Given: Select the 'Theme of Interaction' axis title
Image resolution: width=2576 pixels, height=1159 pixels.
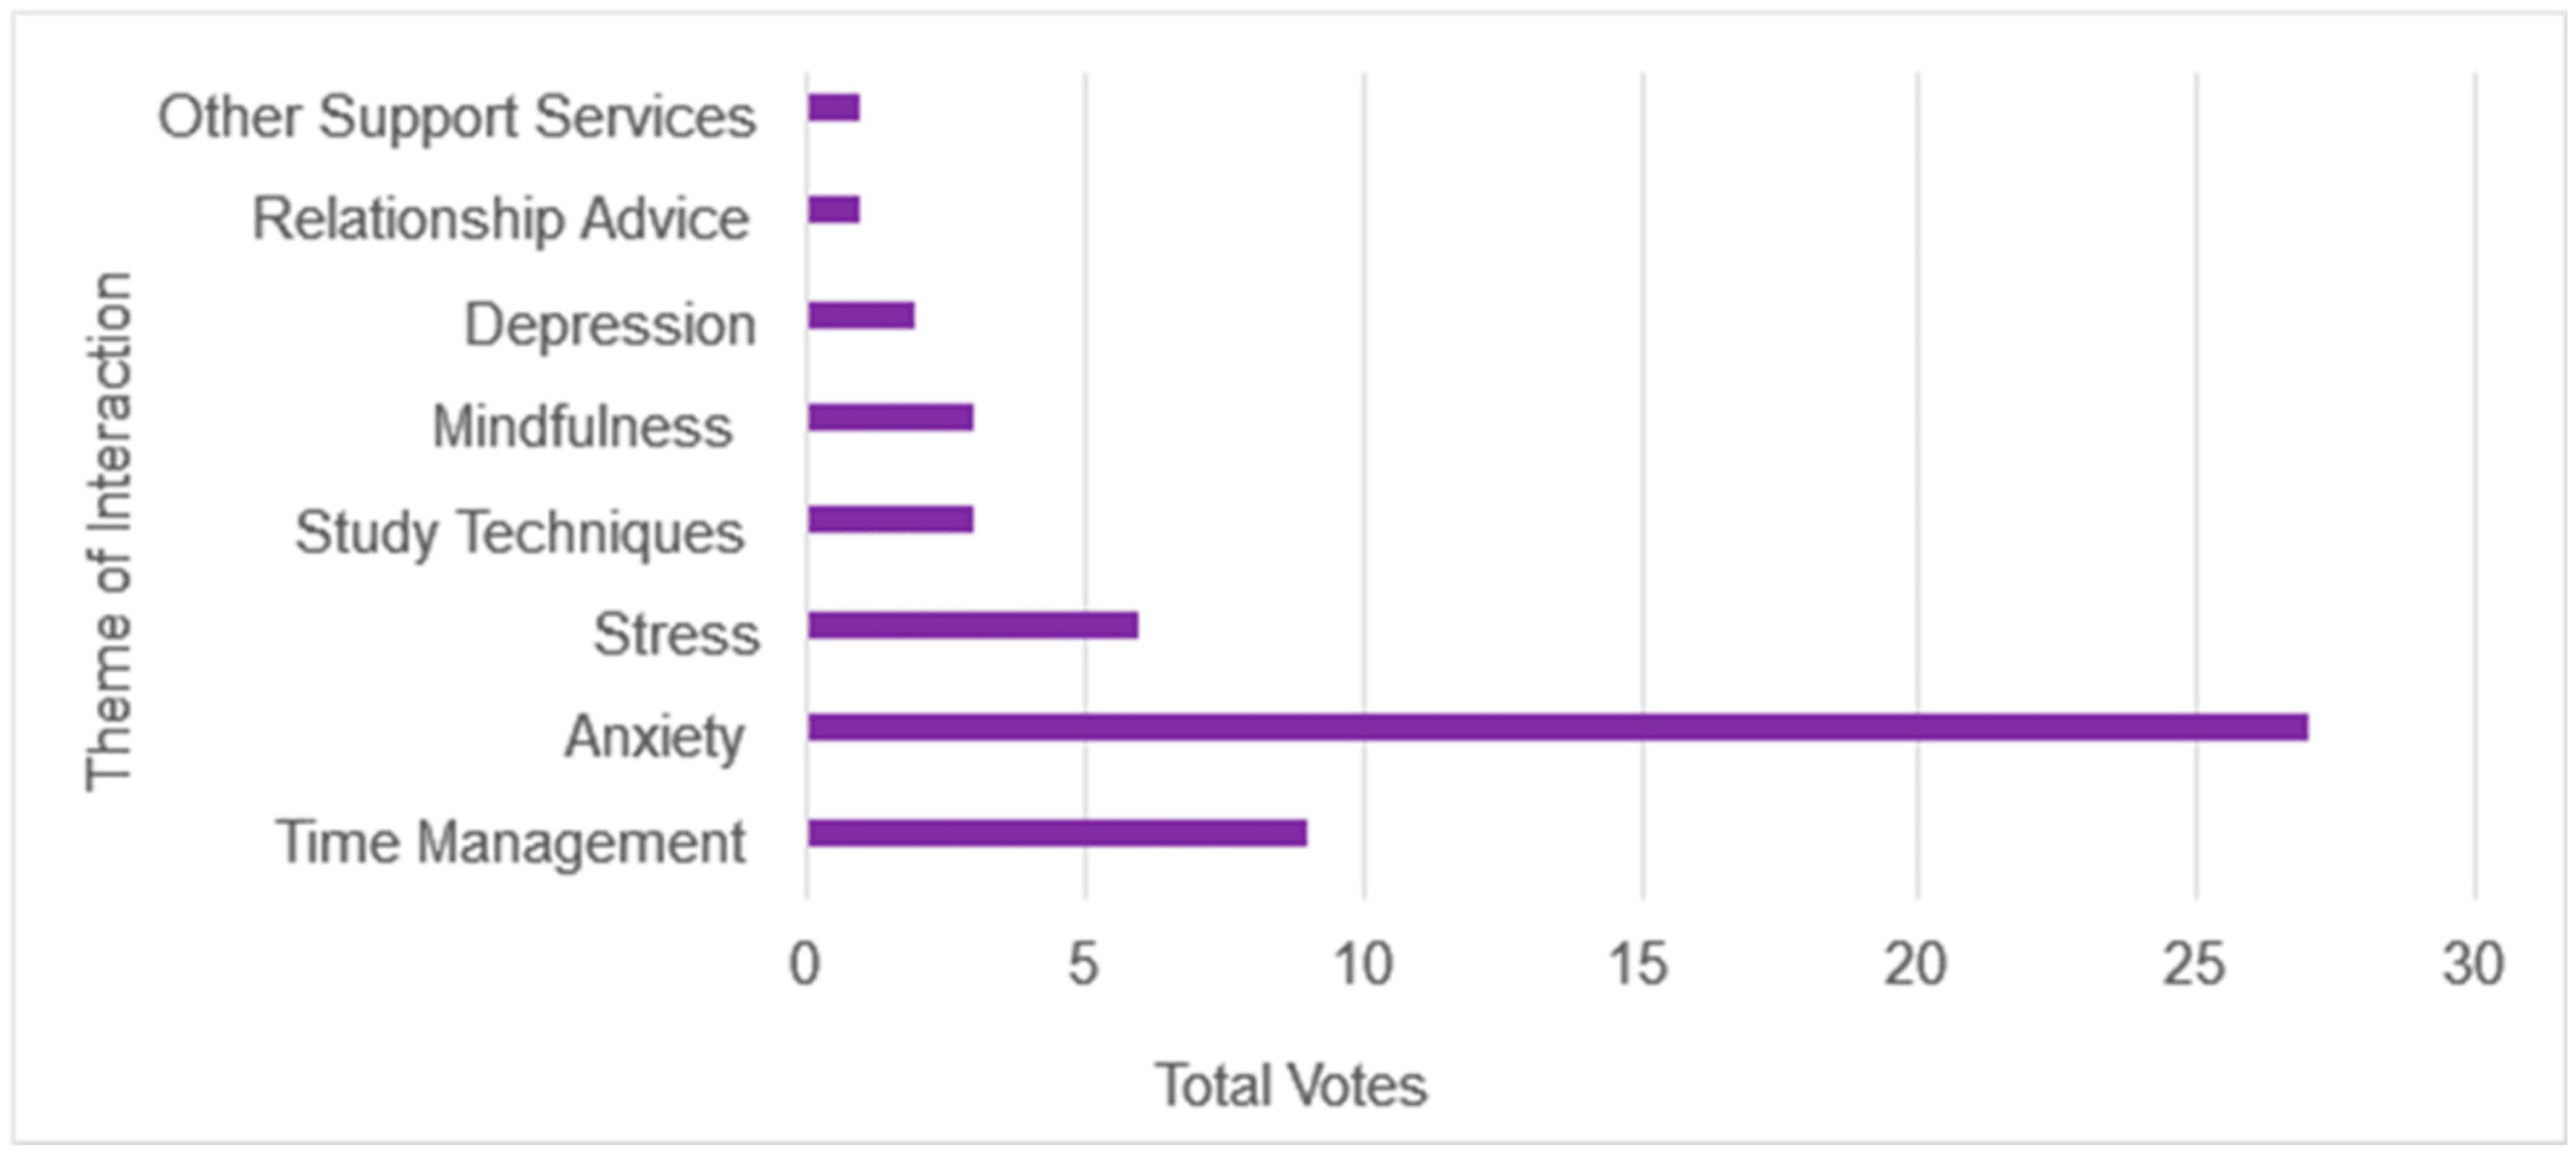Looking at the screenshot, I should 108,532.
